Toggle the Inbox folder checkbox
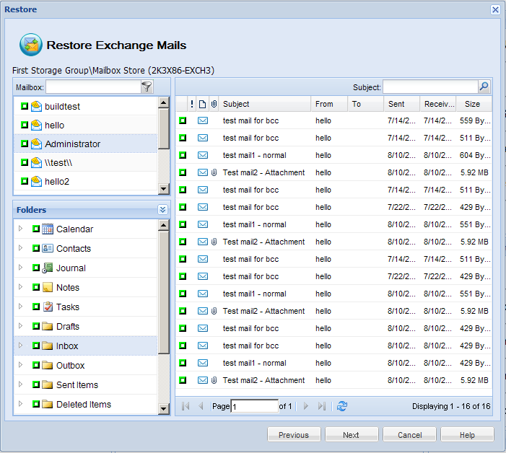This screenshot has height=453, width=506. [x=36, y=346]
